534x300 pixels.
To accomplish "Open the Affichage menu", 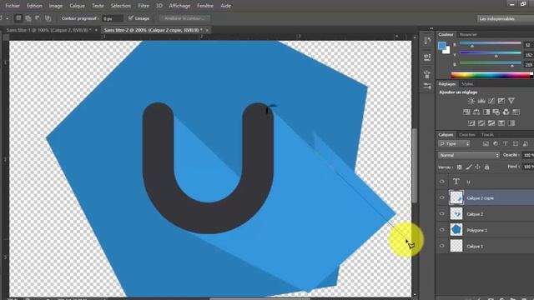I will click(179, 6).
